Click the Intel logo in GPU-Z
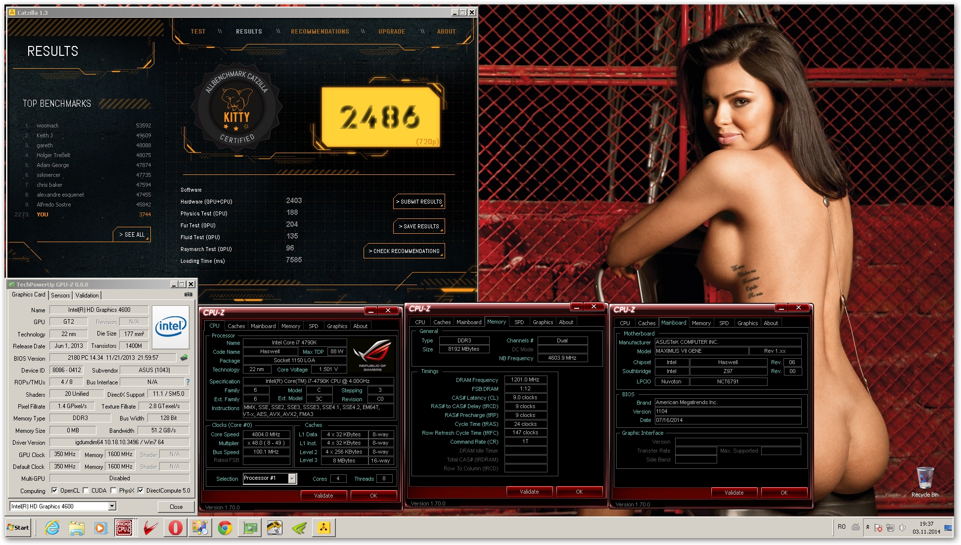 171,327
